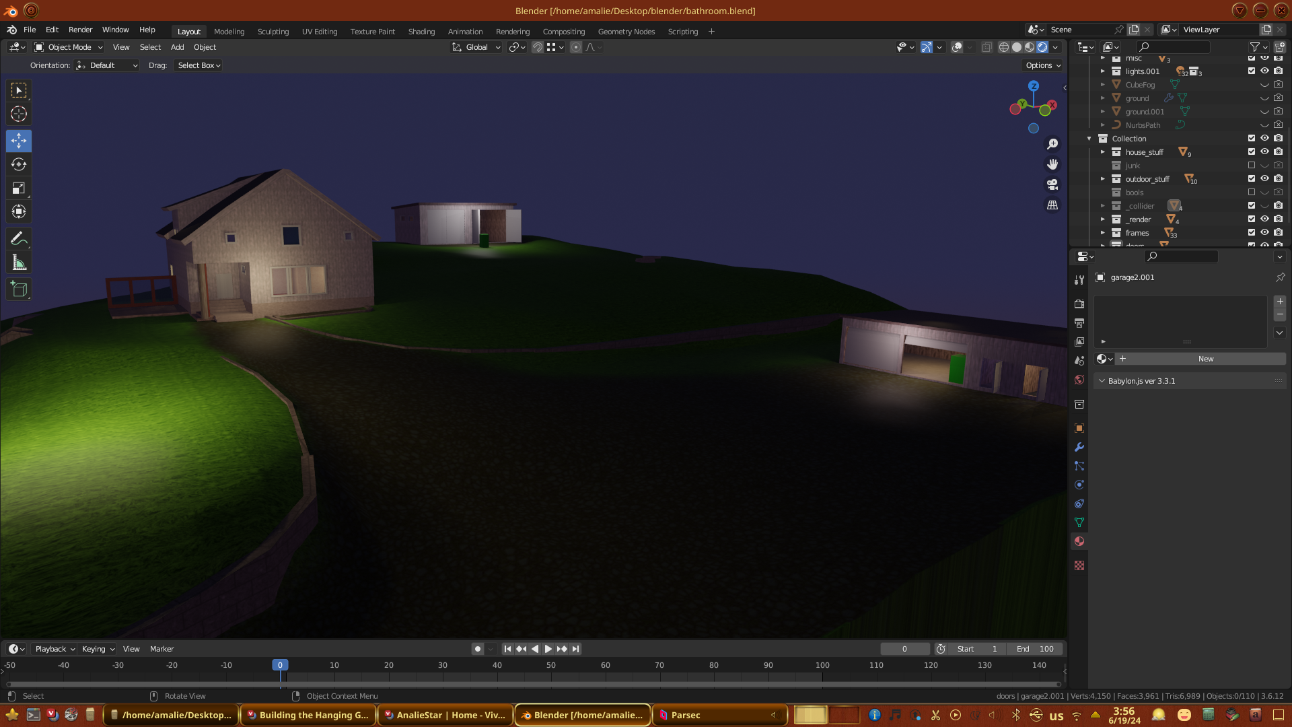
Task: Switch to the Shading workspace tab
Action: pos(421,32)
